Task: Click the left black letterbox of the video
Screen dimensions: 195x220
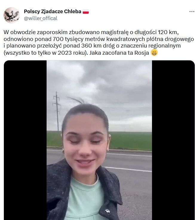Action: (25, 140)
